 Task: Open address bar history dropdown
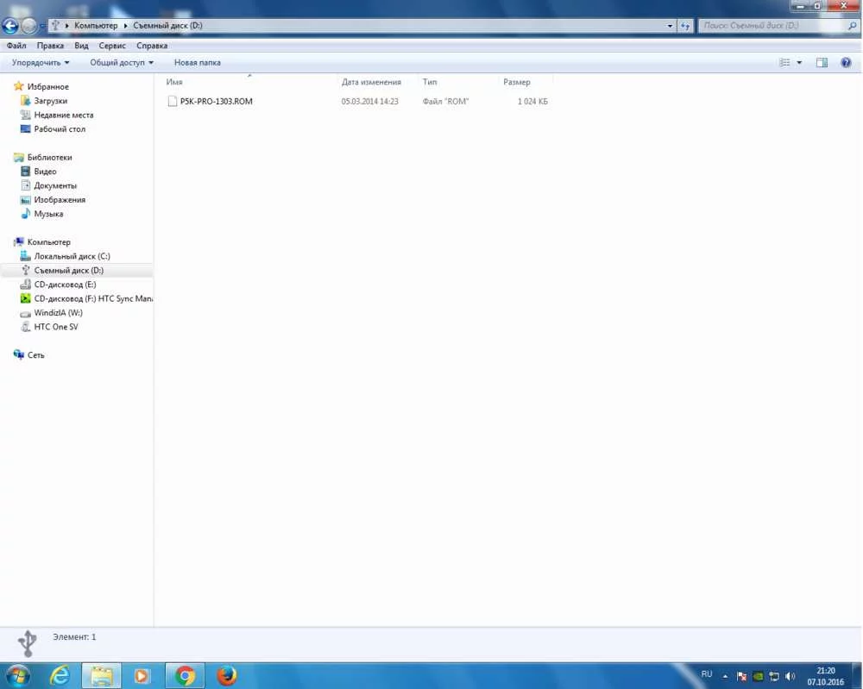(x=670, y=25)
